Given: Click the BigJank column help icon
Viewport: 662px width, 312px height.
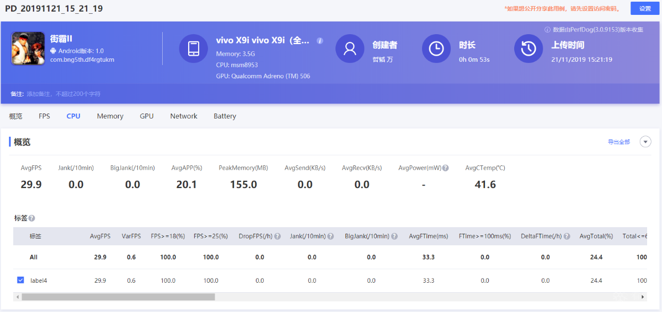Looking at the screenshot, I should click(x=394, y=236).
